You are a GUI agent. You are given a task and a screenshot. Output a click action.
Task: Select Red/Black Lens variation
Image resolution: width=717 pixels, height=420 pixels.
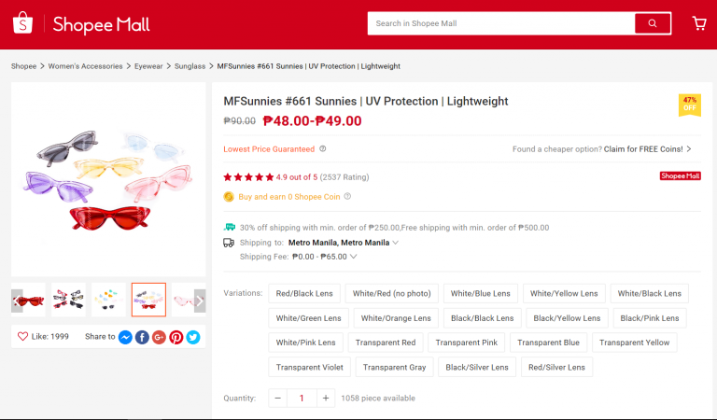304,293
